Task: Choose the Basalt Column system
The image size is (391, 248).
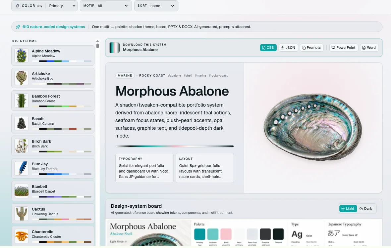Action: (53, 123)
